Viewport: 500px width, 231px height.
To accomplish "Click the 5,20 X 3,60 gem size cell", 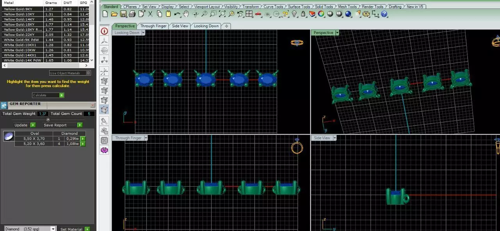I will point(34,144).
